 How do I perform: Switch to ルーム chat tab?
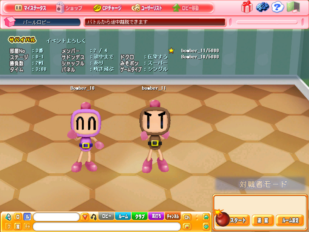pyautogui.click(x=123, y=217)
